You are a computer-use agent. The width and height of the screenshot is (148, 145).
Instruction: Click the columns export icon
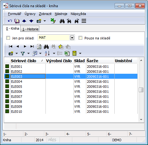(35, 53)
